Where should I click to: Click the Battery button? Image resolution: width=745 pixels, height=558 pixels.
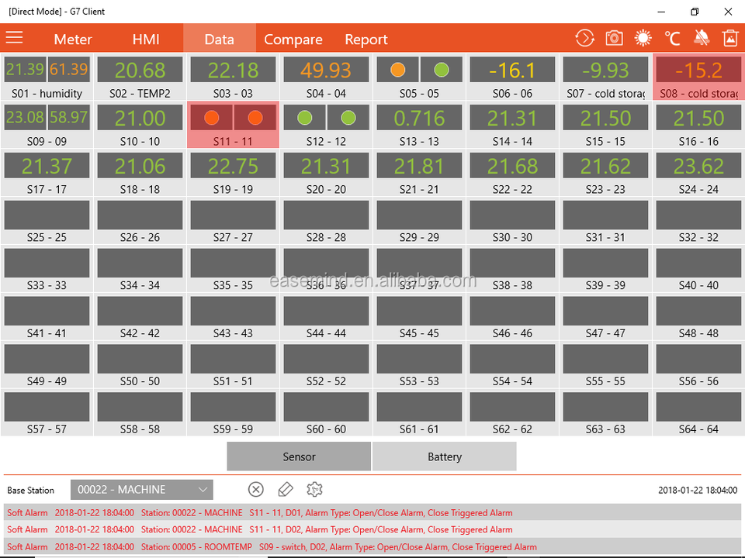click(445, 456)
